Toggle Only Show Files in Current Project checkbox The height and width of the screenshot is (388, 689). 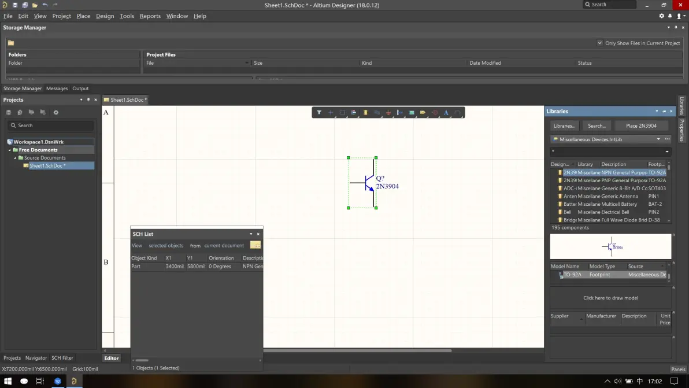click(600, 43)
